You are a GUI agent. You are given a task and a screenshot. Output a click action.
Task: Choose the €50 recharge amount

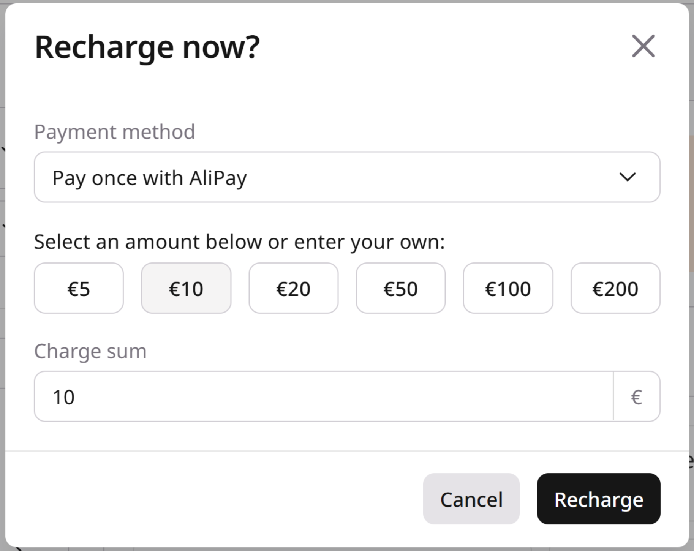[x=401, y=288]
